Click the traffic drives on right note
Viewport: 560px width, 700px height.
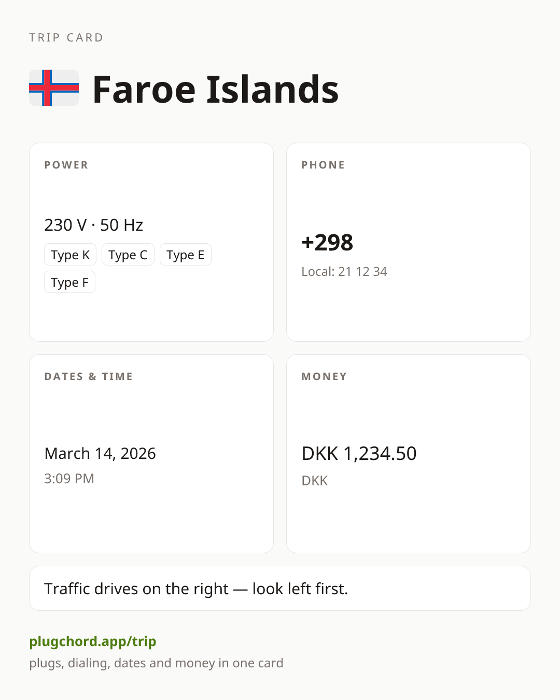[196, 589]
